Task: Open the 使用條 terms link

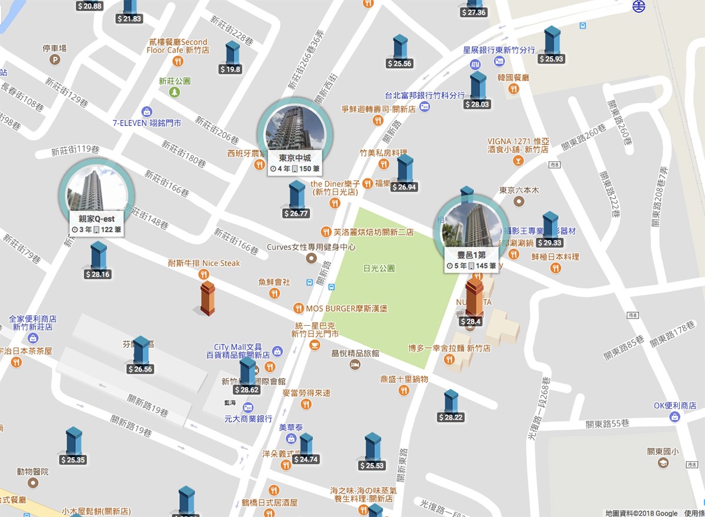Action: coord(694,513)
